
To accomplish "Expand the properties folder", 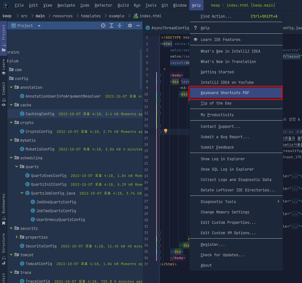I will pos(16,237).
